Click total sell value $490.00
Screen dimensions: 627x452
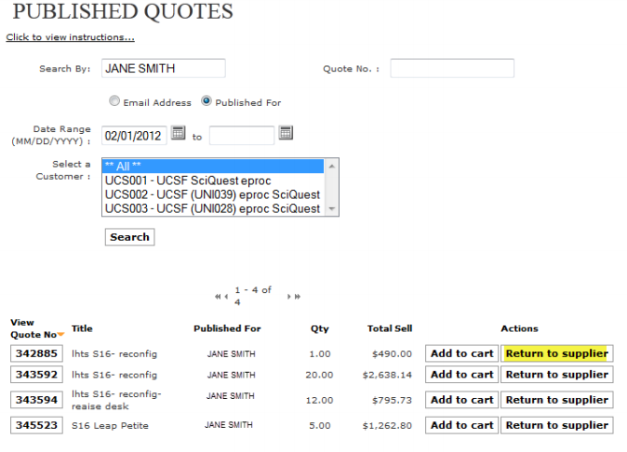(392, 354)
